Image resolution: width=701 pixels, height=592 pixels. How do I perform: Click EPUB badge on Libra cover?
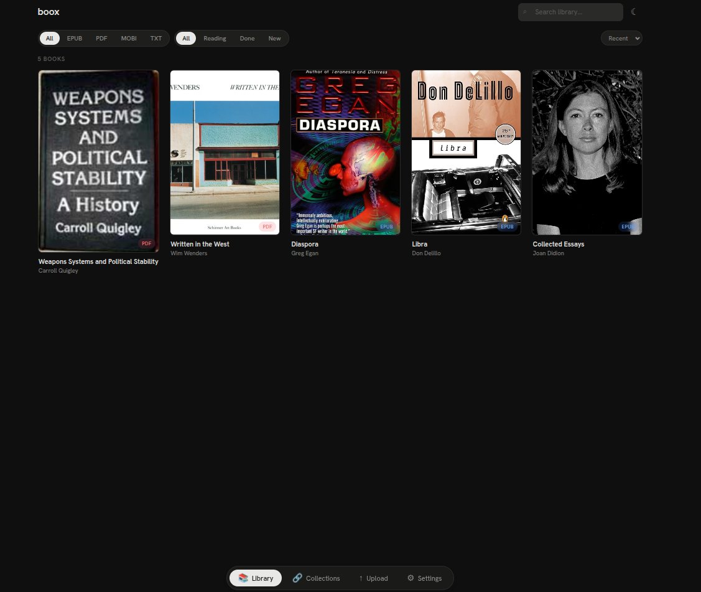507,227
